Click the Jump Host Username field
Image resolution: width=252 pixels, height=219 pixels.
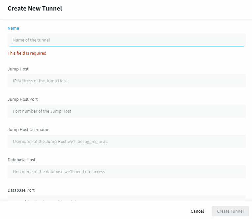tap(127, 141)
